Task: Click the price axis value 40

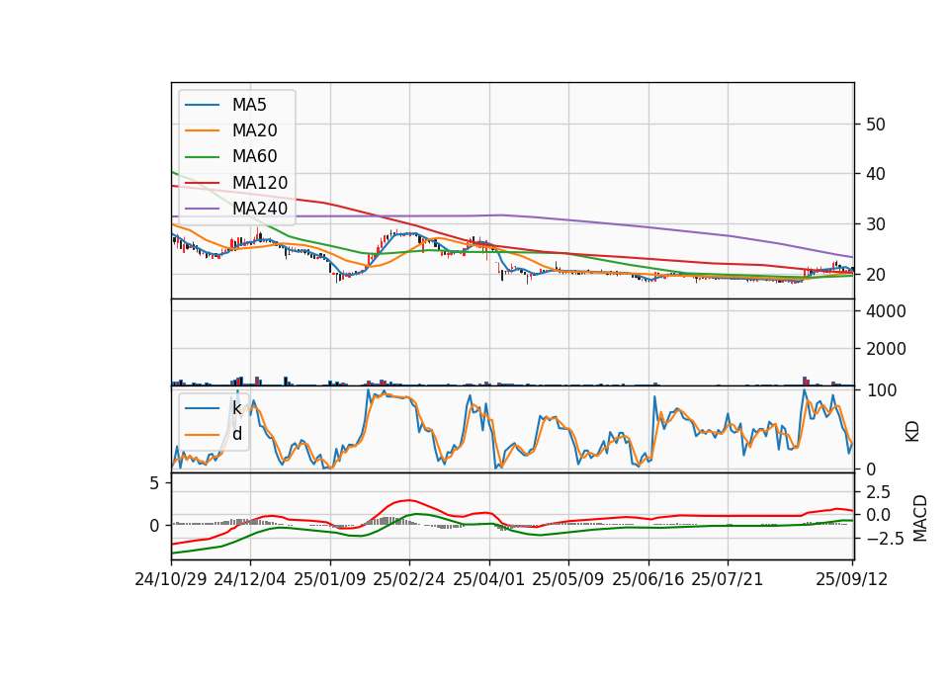Action: [x=876, y=174]
